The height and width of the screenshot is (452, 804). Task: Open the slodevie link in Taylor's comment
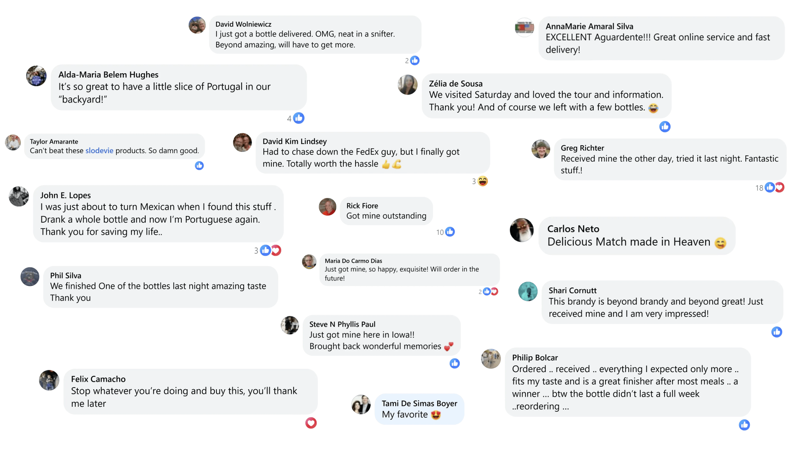99,151
